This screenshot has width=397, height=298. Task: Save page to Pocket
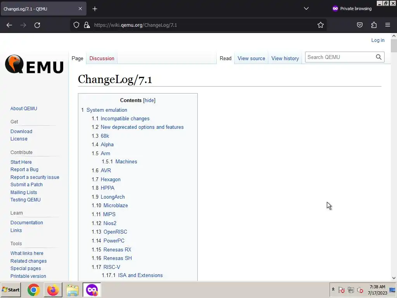pos(360,25)
